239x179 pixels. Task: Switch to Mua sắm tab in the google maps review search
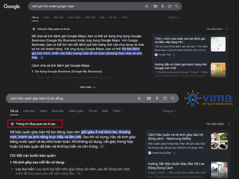(59, 17)
